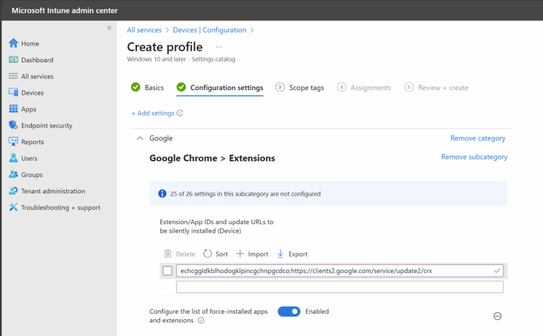Open the Home sidebar icon
This screenshot has height=336, width=543.
pos(13,43)
